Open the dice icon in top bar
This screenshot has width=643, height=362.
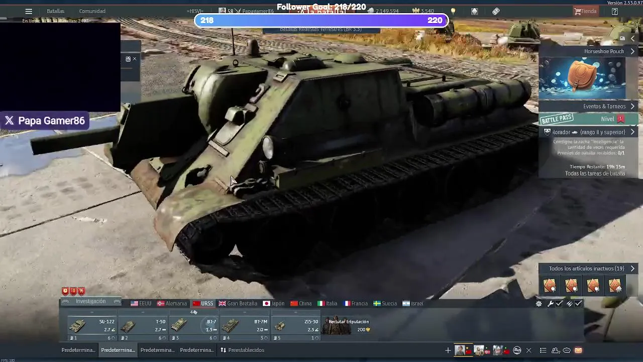coord(496,11)
